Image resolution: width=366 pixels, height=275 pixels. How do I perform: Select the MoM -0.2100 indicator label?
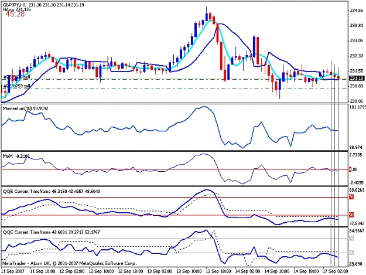click(16, 156)
